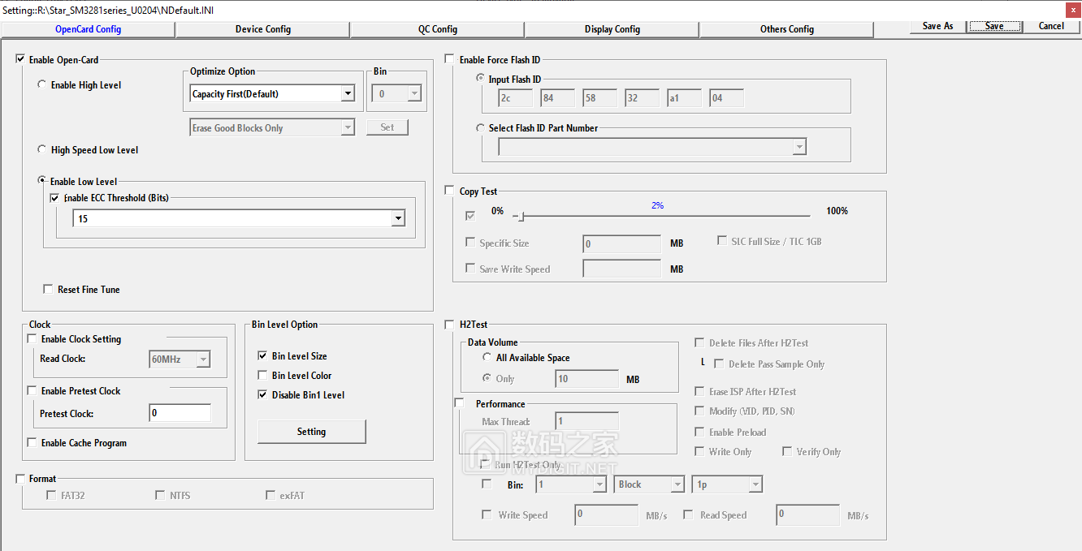The height and width of the screenshot is (551, 1082).
Task: Uncheck the Enable Open-Card checkbox
Action: pyautogui.click(x=20, y=60)
